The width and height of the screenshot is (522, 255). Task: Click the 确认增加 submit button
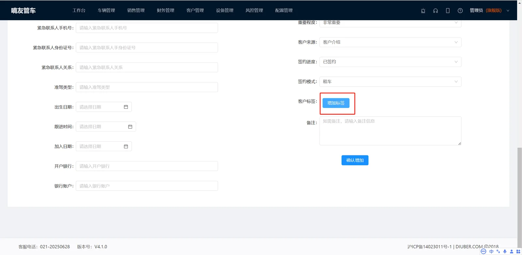355,160
